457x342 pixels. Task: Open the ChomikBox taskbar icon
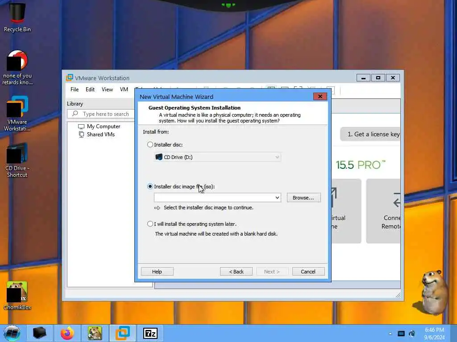pyautogui.click(x=95, y=333)
